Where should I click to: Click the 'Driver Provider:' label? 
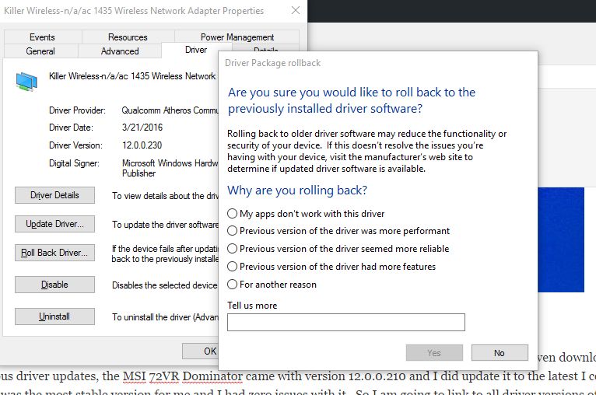[x=77, y=110]
